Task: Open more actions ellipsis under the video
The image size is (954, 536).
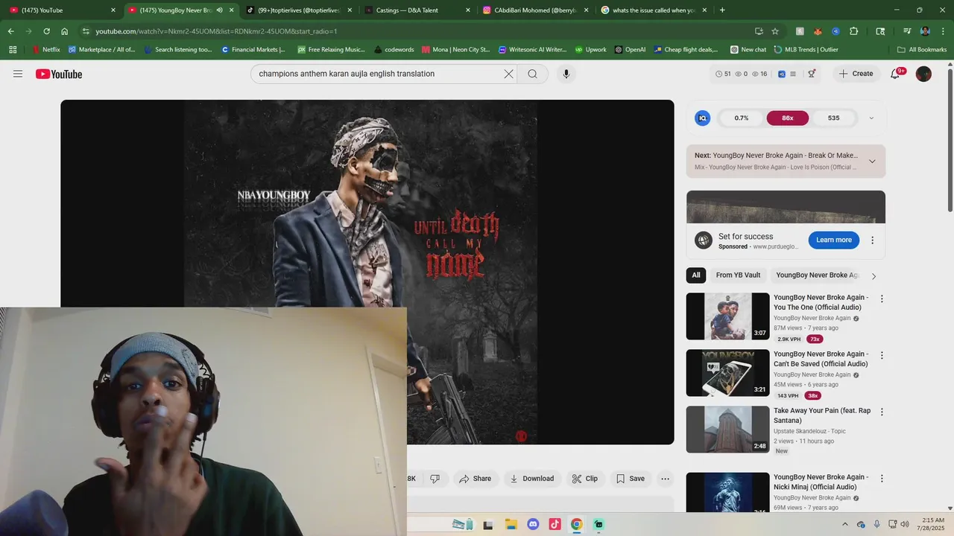Action: tap(666, 479)
